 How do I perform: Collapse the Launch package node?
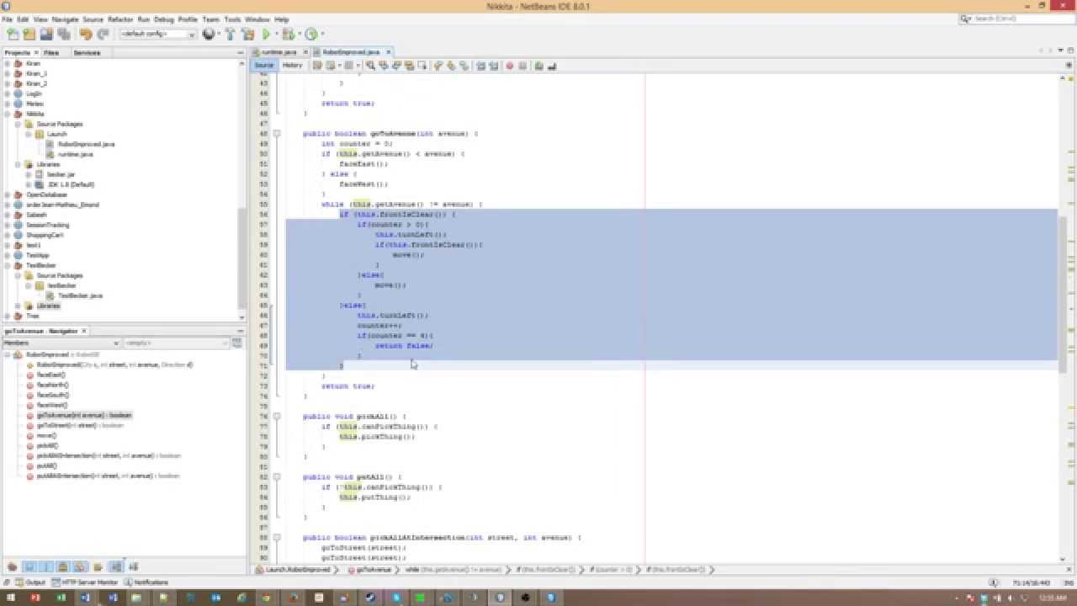[x=28, y=134]
